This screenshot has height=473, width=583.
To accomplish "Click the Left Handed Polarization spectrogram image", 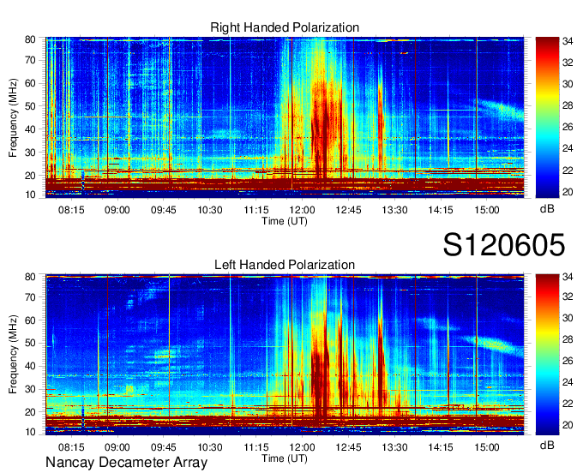I will (285, 355).
